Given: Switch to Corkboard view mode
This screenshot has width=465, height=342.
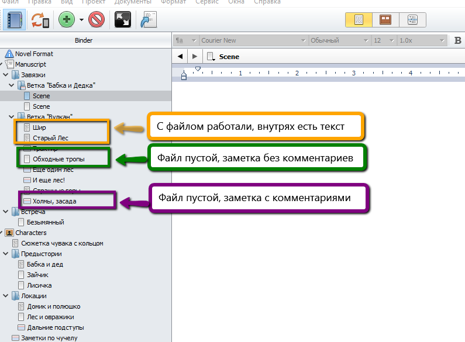Looking at the screenshot, I should (x=385, y=19).
